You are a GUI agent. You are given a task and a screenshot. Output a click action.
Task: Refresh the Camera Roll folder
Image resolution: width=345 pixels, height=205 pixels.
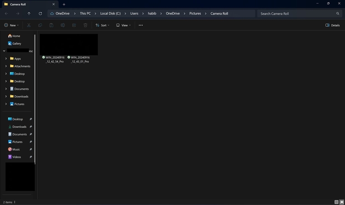[40, 14]
